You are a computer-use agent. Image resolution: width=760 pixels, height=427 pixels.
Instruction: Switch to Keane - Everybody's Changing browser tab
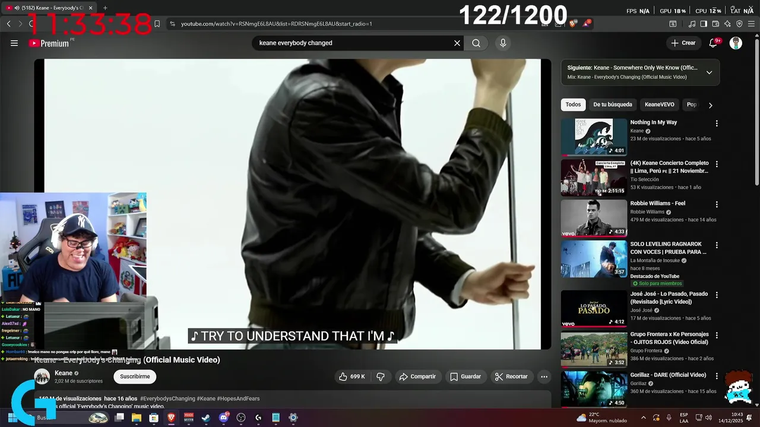(x=49, y=8)
